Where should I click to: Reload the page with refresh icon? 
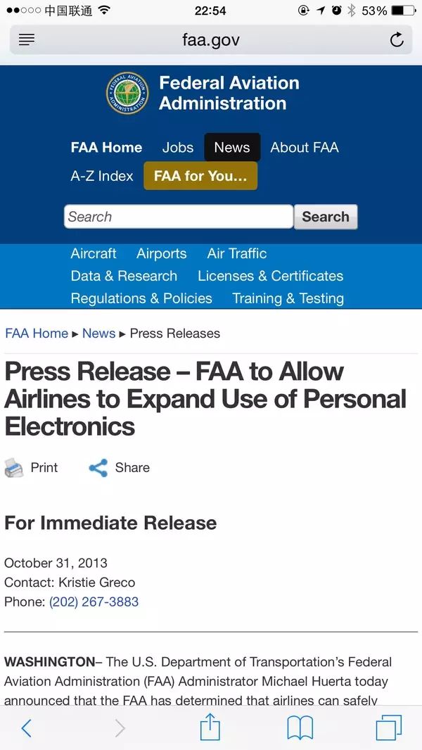[x=396, y=40]
